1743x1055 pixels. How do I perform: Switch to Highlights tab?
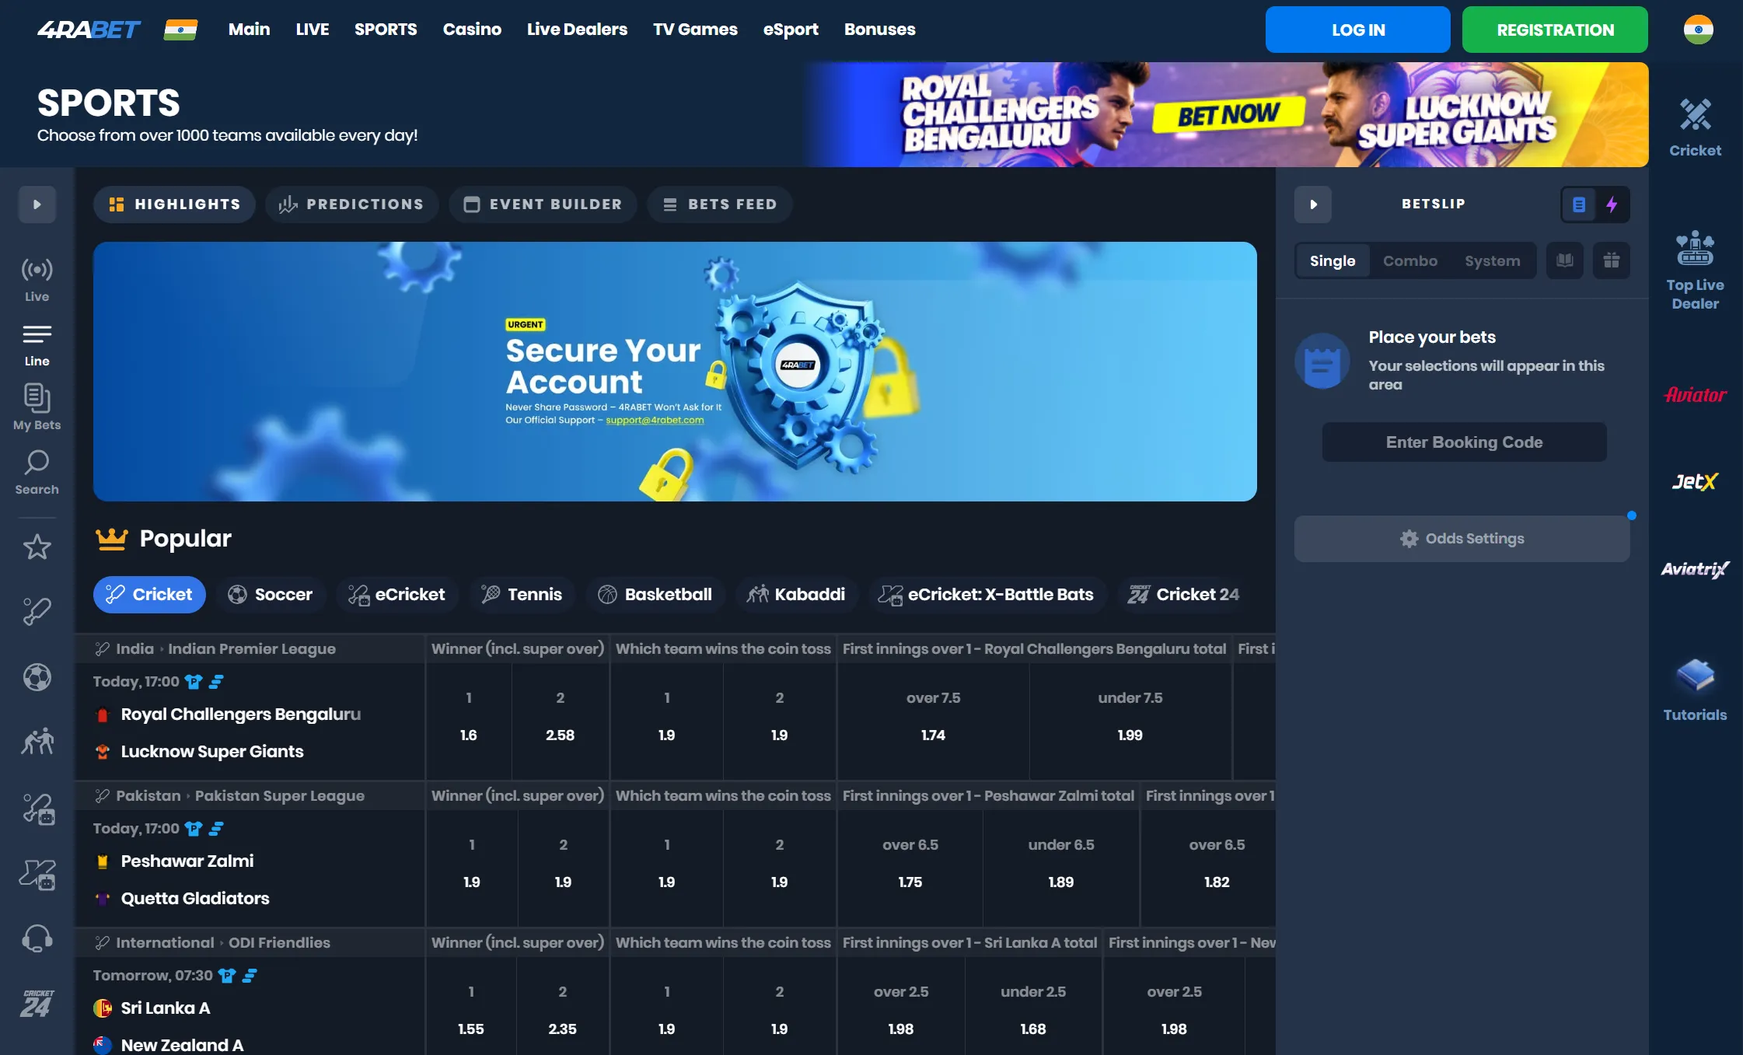click(174, 204)
